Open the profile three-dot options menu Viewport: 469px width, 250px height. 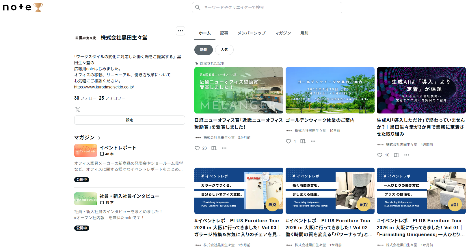(180, 31)
